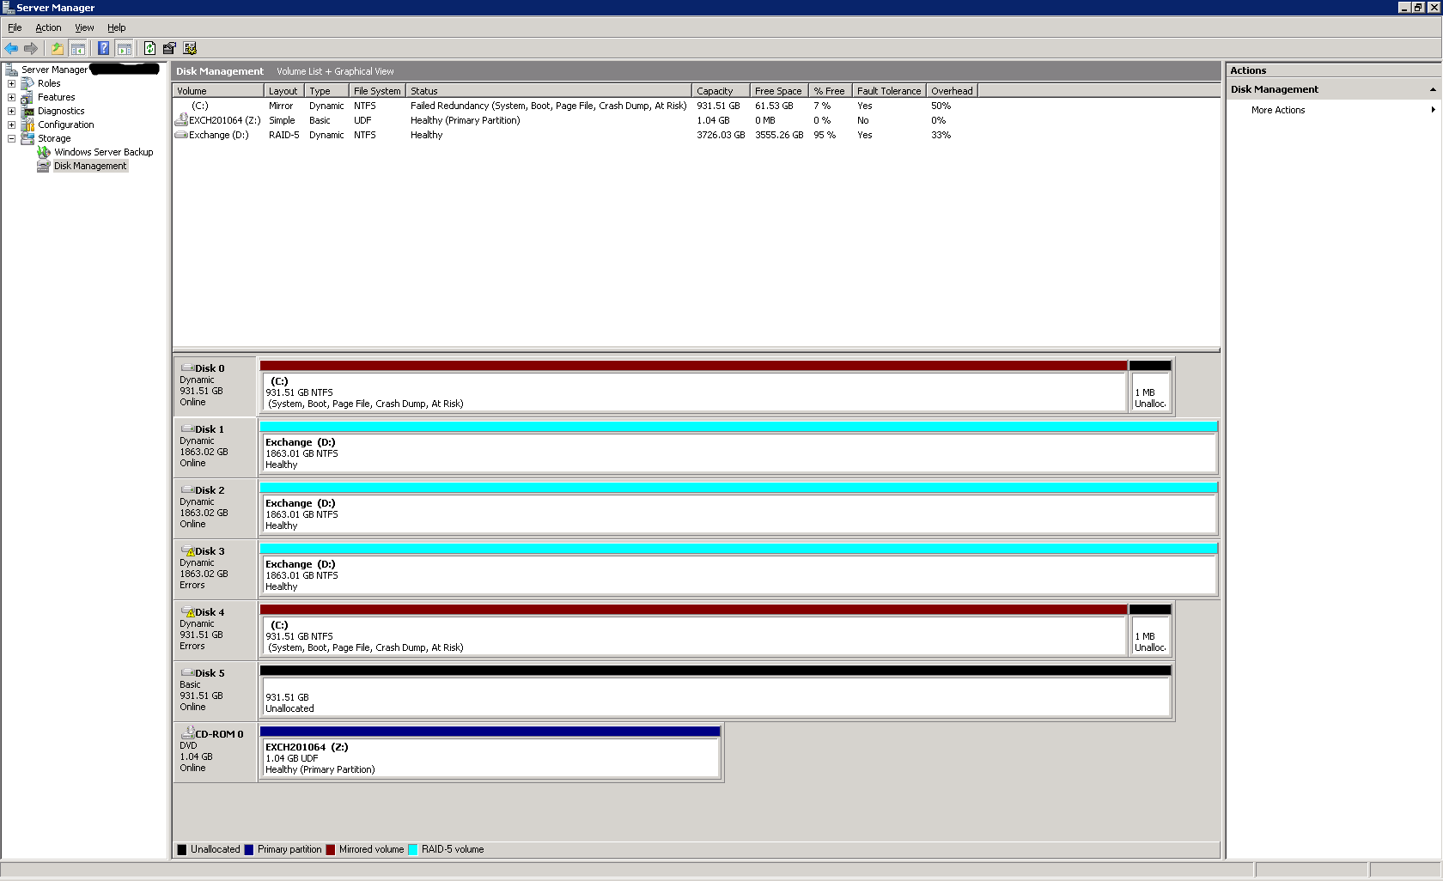Select Disk Management in the tree
Image resolution: width=1443 pixels, height=881 pixels.
pos(90,166)
